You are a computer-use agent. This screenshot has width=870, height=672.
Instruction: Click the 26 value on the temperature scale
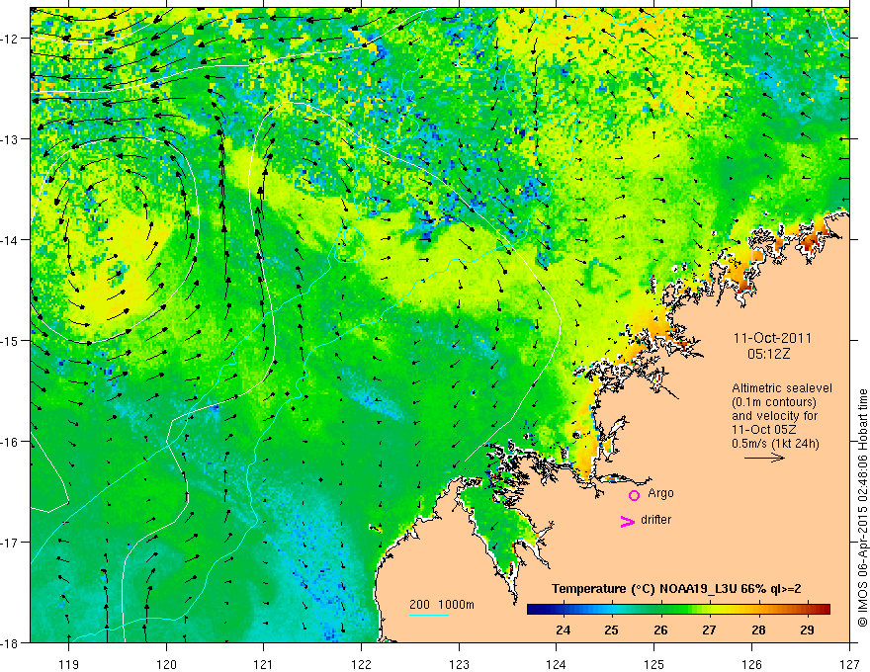pos(660,630)
